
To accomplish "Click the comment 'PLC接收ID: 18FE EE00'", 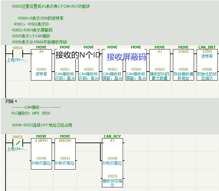I will (x=31, y=113).
